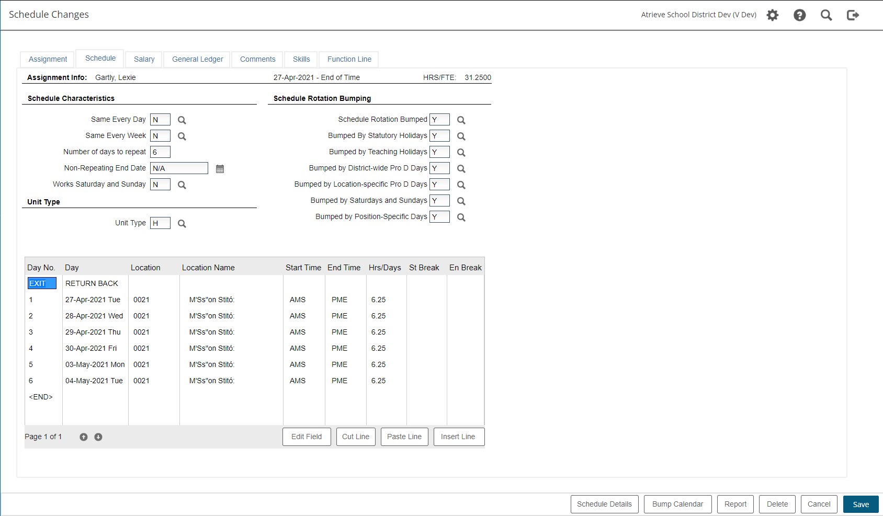Open the General Ledger tab

click(197, 59)
